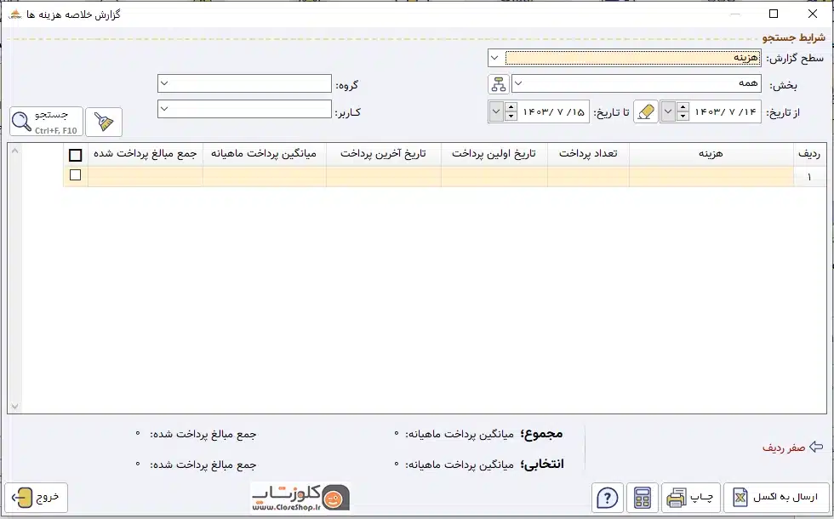Click ارسال به اکسل export button
The image size is (834, 519).
(x=776, y=498)
